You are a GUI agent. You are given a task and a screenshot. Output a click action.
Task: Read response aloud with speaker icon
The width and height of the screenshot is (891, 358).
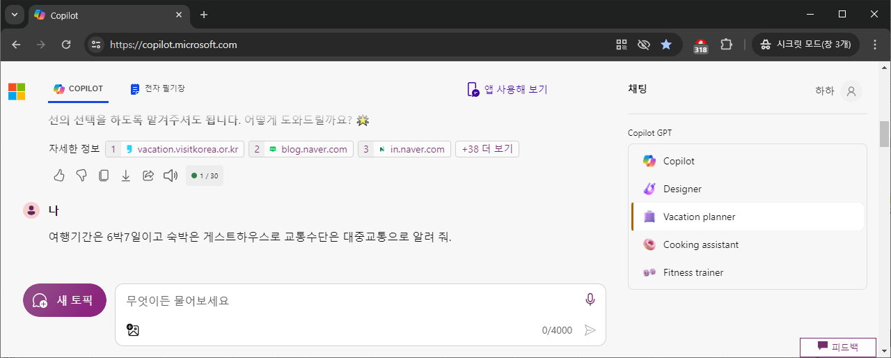171,176
